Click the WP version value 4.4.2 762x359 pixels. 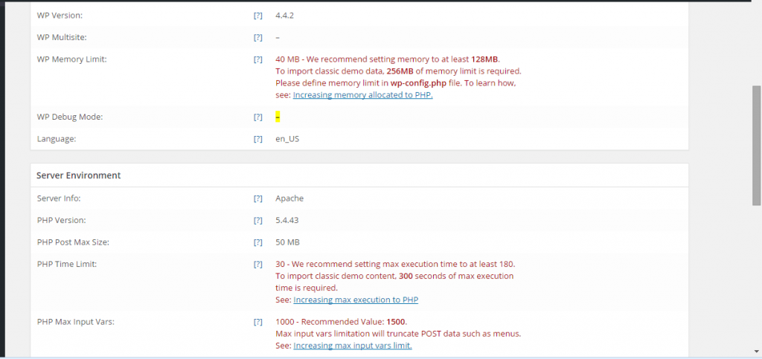(286, 15)
